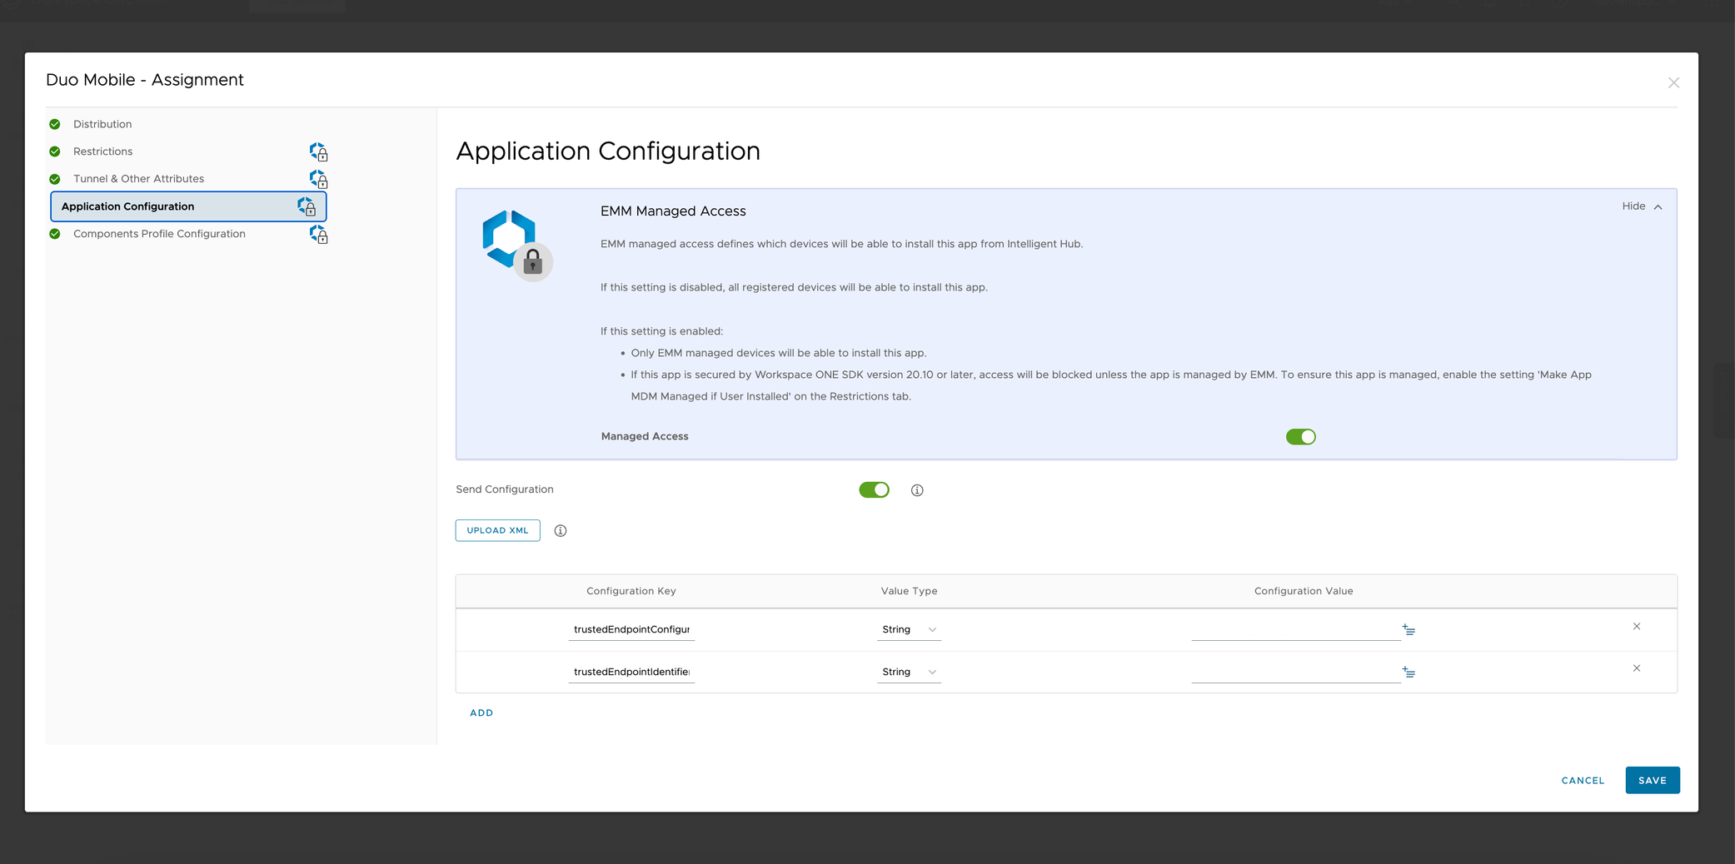Image resolution: width=1735 pixels, height=864 pixels.
Task: Disable the Managed Access toggle
Action: pyautogui.click(x=1300, y=436)
